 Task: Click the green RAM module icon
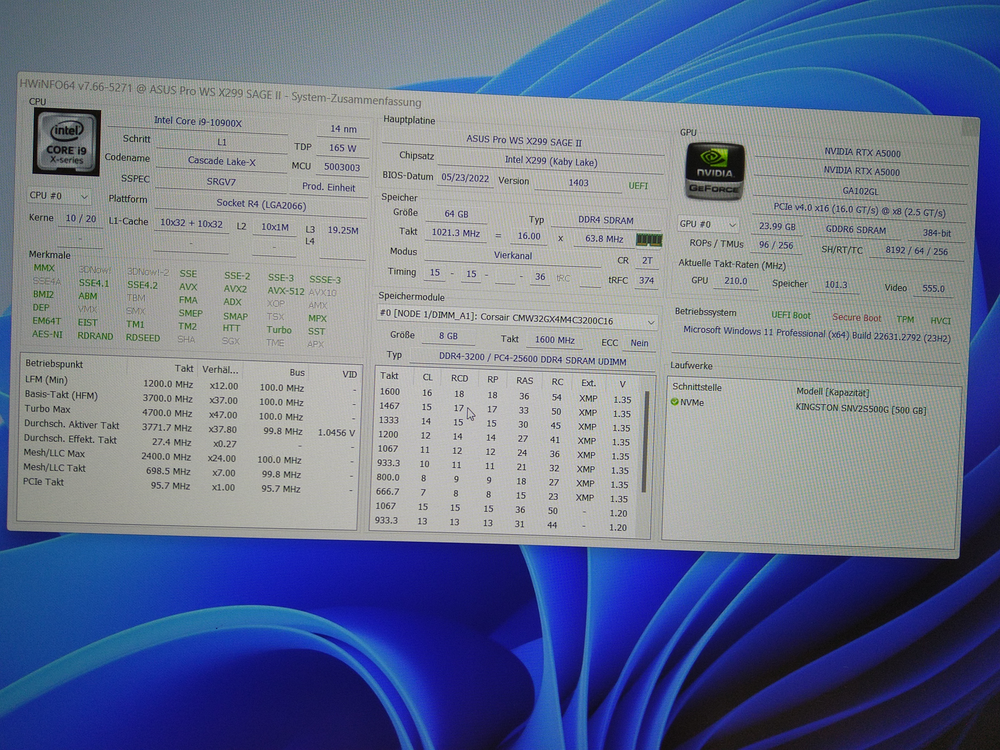(x=649, y=240)
